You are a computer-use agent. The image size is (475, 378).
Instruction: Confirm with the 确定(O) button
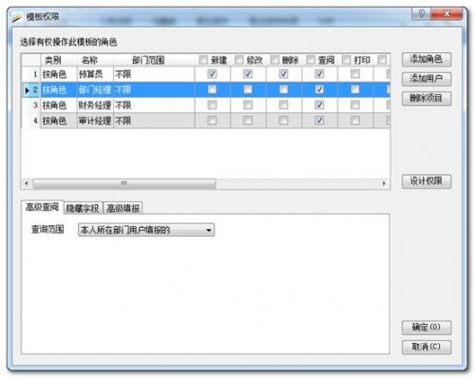coord(427,328)
